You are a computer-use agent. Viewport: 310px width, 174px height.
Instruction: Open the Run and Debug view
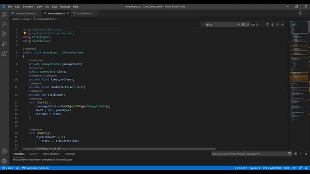pyautogui.click(x=4, y=43)
